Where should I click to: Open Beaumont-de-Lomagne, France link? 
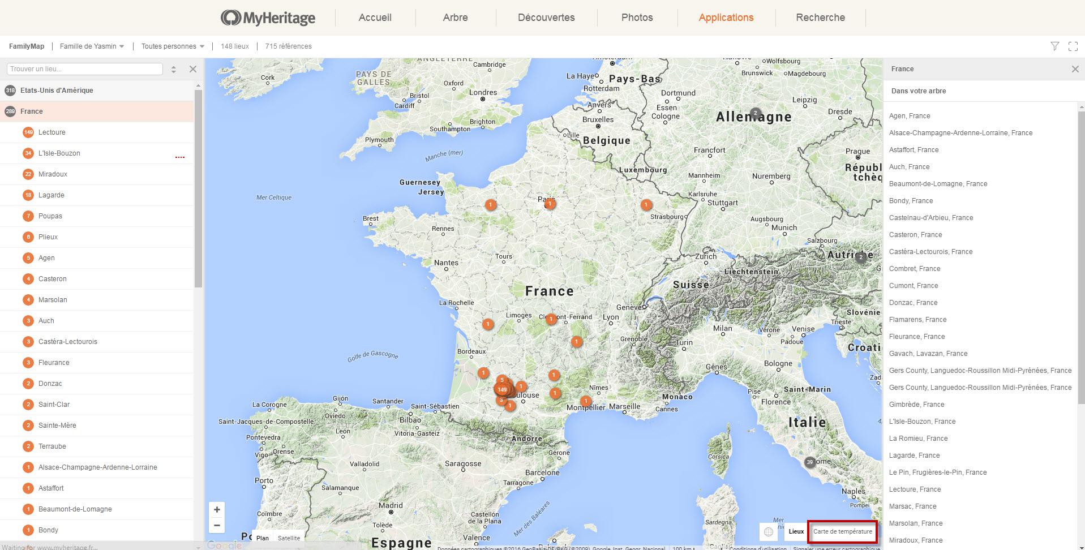click(x=938, y=184)
